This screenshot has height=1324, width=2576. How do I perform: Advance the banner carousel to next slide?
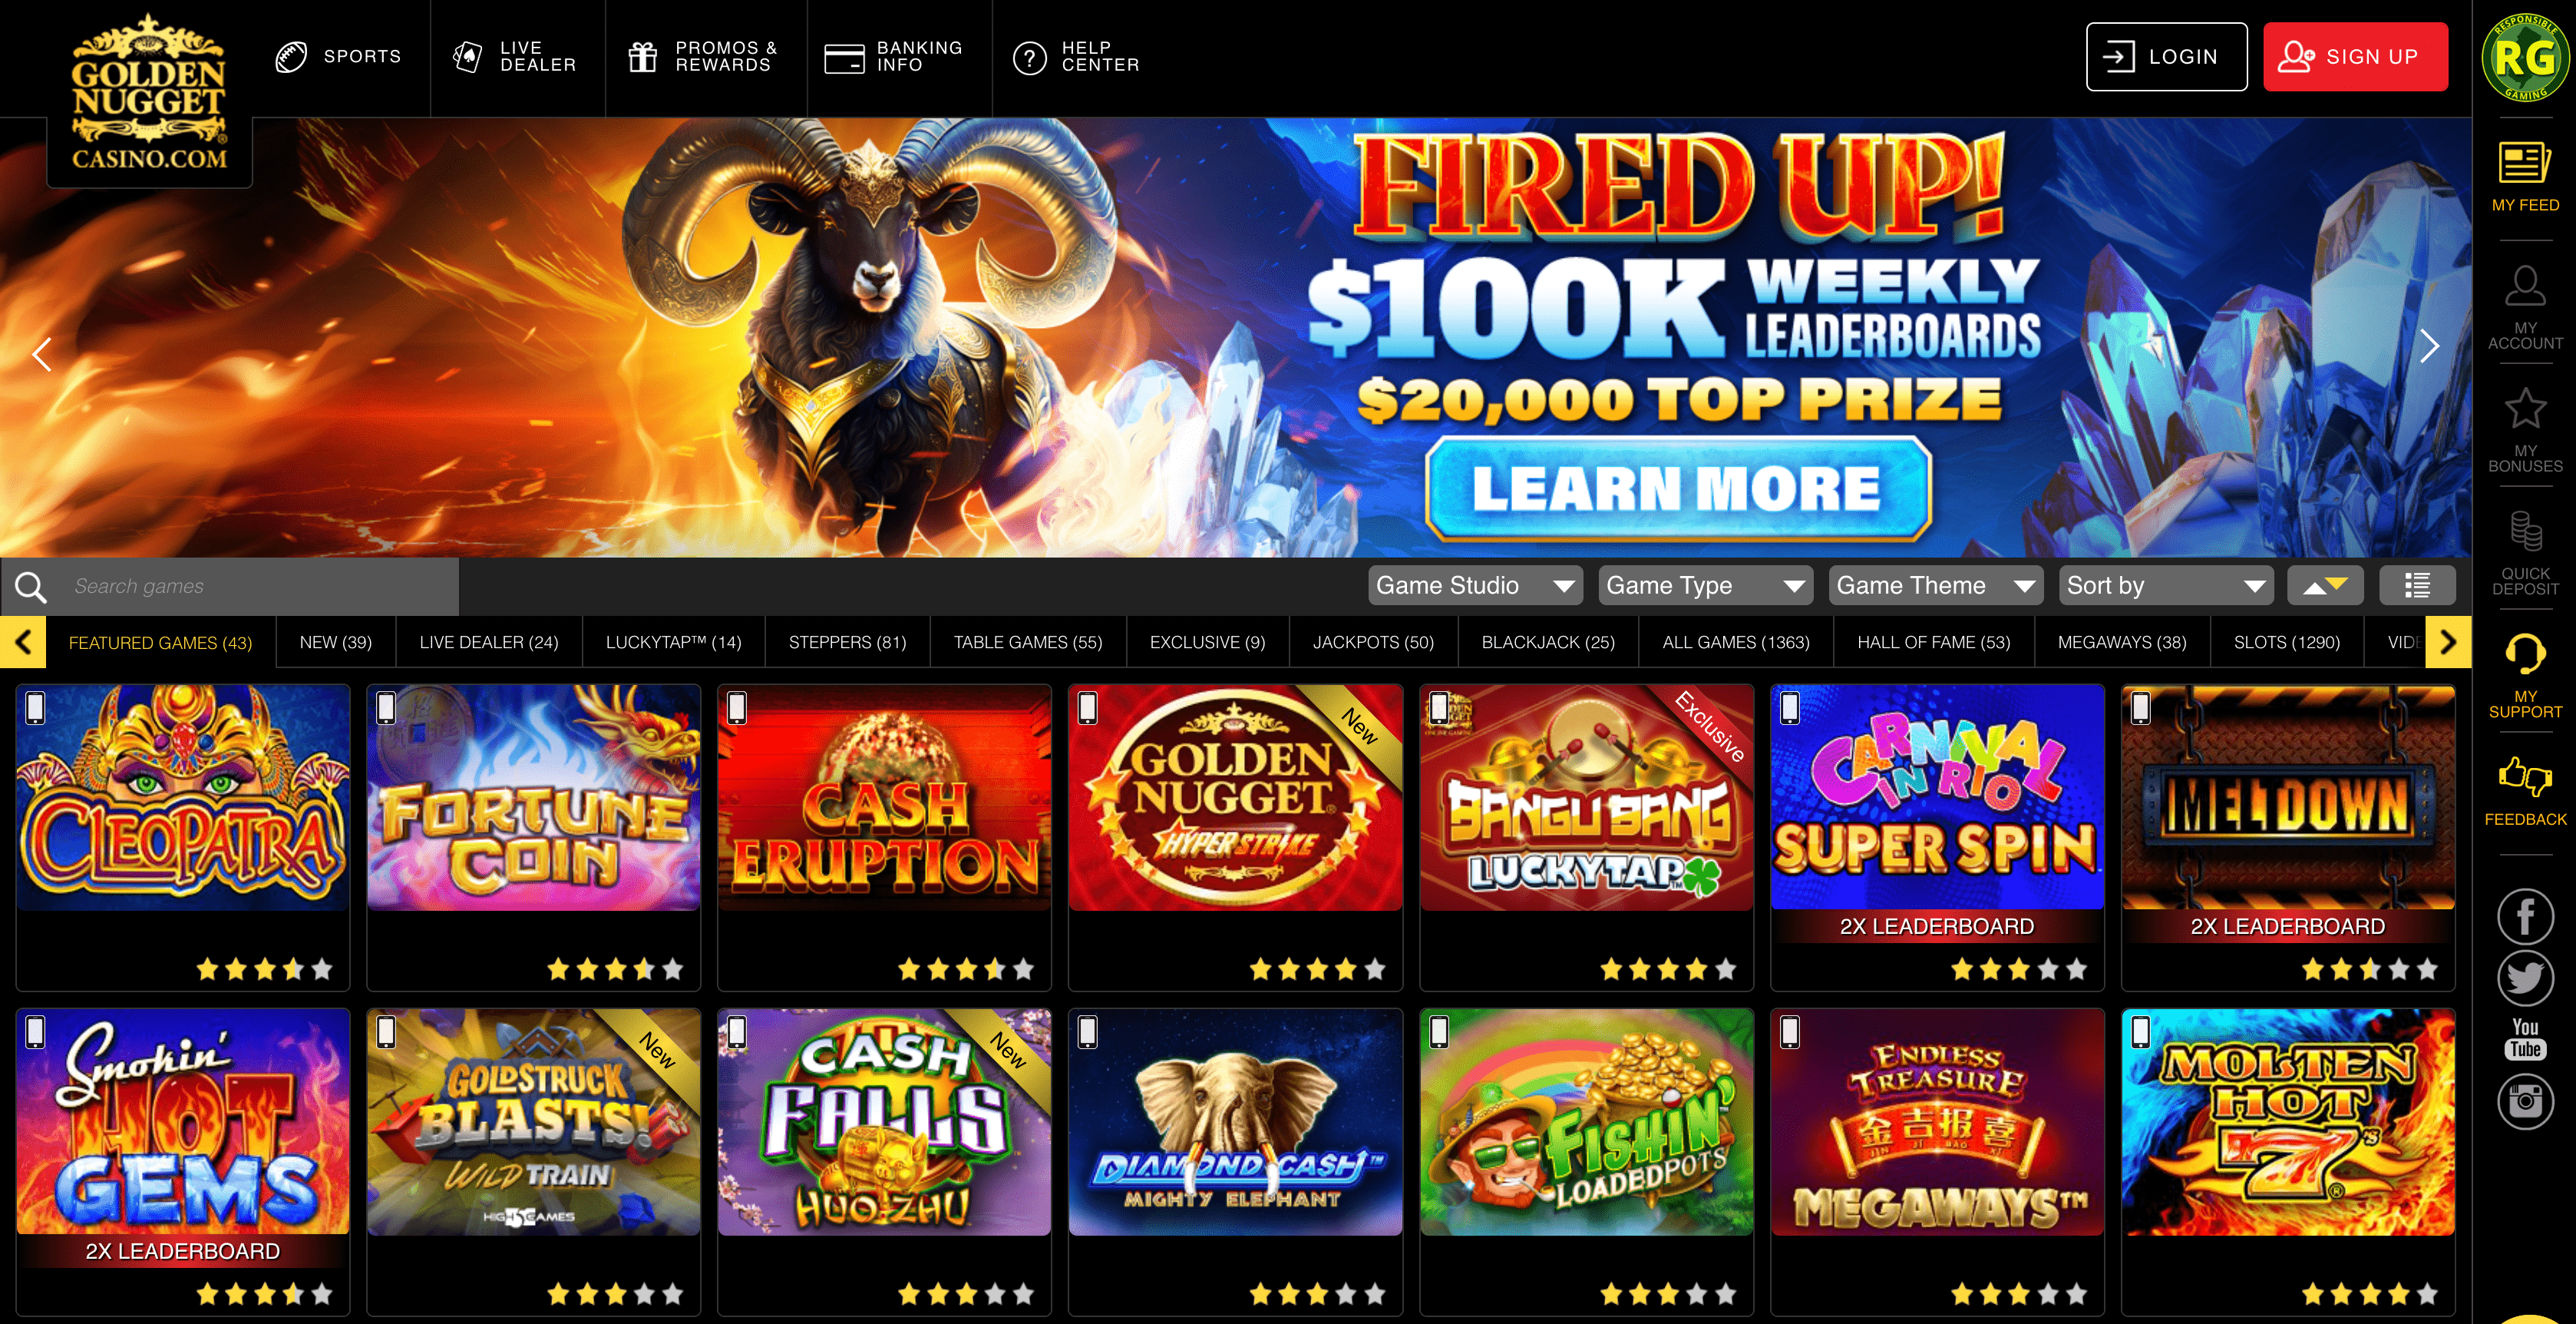2429,346
